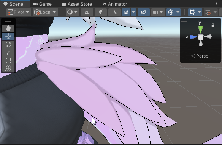Select the Rect tool
The width and height of the screenshot is (222, 145).
click(8, 60)
